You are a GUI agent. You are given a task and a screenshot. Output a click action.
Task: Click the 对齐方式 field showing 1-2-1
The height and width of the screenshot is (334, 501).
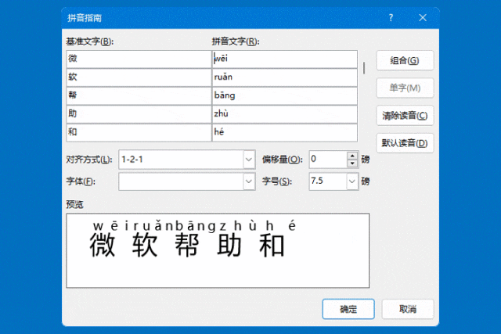[181, 160]
